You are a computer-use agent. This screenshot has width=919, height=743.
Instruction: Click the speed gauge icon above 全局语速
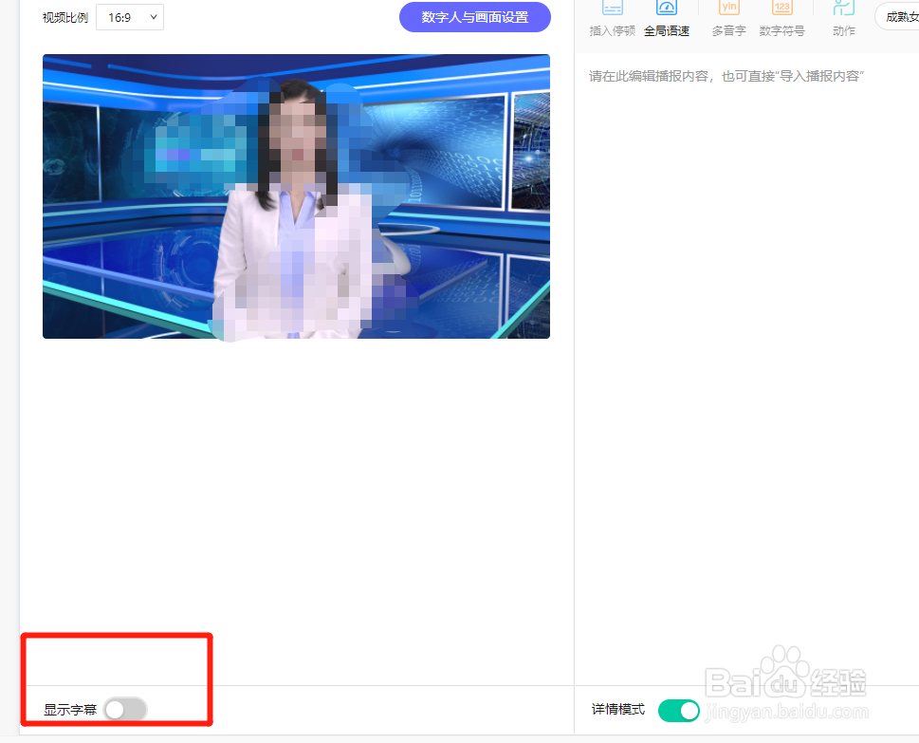[667, 8]
